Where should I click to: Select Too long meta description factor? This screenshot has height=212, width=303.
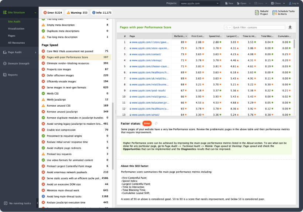(x=75, y=37)
